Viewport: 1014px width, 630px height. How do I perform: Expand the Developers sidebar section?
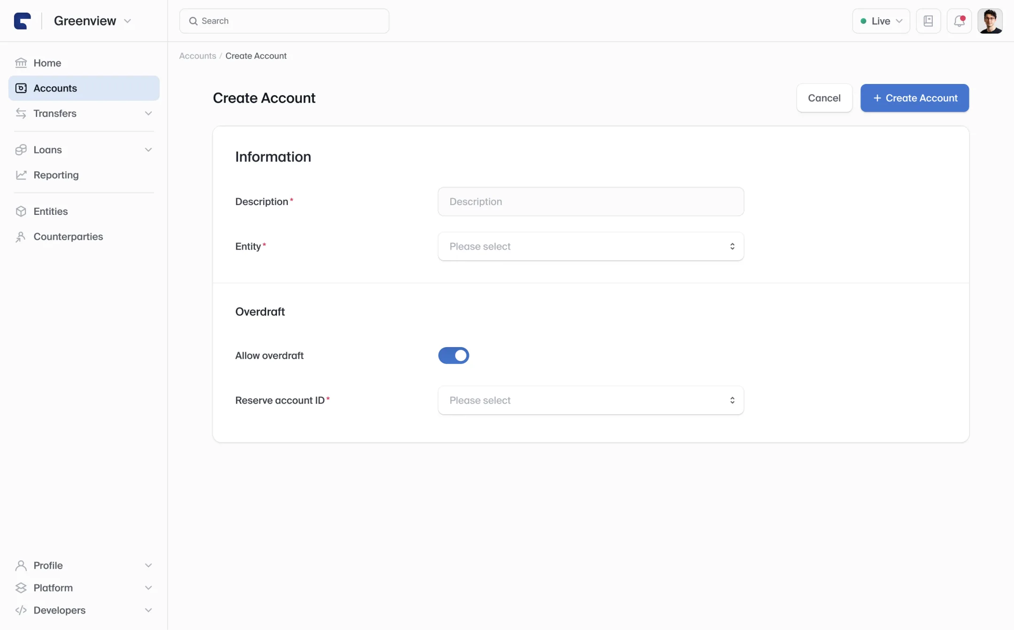[84, 610]
